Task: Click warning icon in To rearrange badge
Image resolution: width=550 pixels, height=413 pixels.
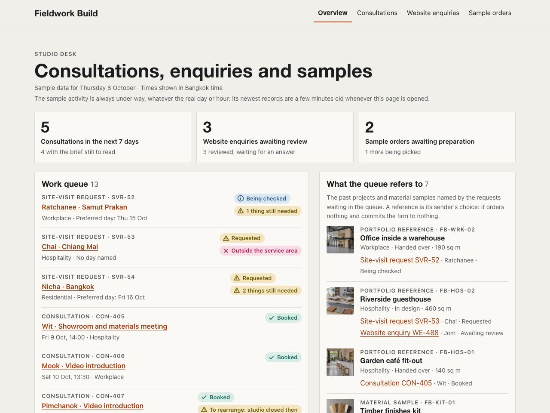Action: click(204, 410)
